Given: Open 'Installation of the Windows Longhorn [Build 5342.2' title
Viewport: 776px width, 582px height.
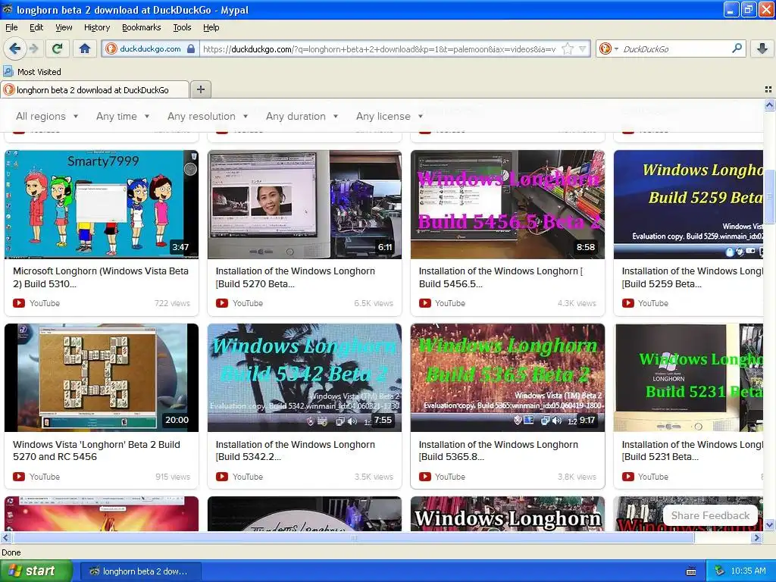Looking at the screenshot, I should click(295, 450).
